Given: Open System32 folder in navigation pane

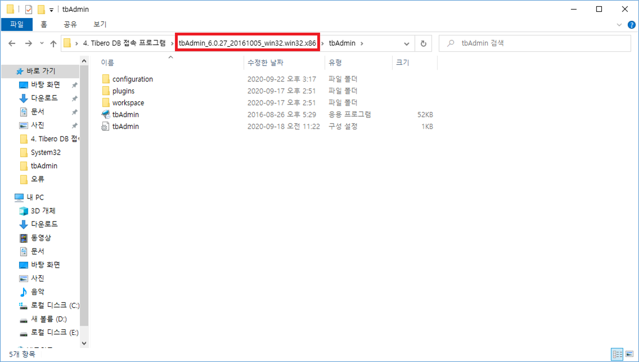Looking at the screenshot, I should (x=46, y=152).
